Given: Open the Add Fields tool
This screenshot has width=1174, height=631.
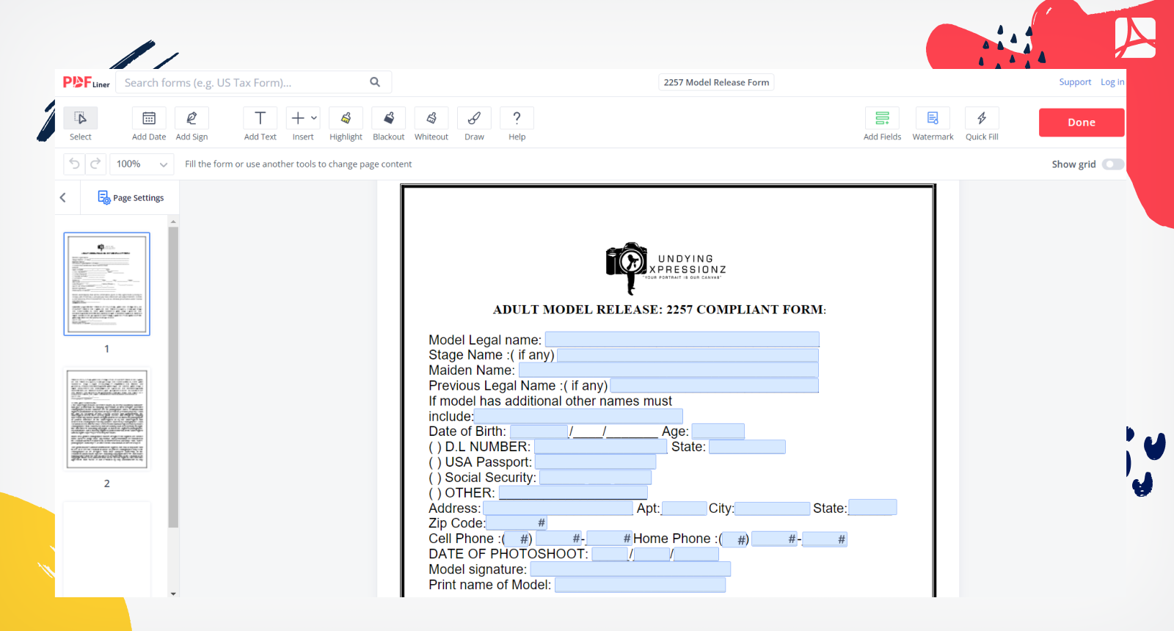Looking at the screenshot, I should pos(882,119).
